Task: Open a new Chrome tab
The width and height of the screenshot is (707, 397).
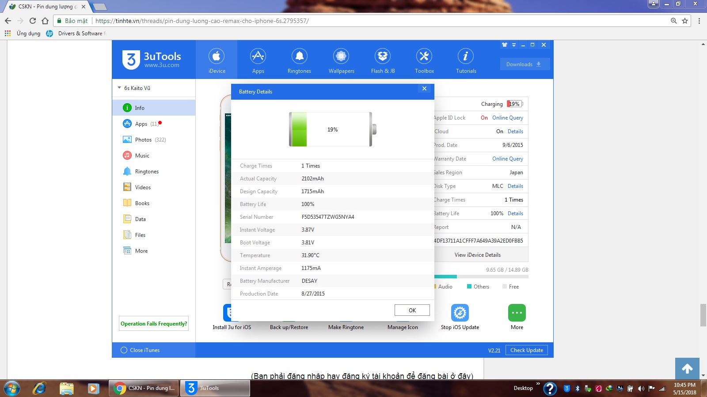Action: pyautogui.click(x=100, y=7)
